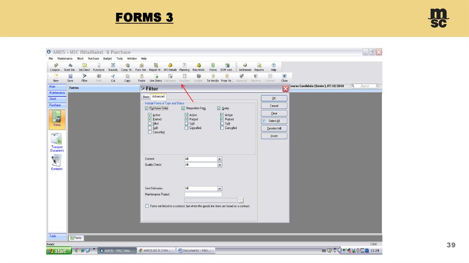Open the Comp Hierarchy toolbar icon
This screenshot has width=469, height=263.
[x=127, y=67]
